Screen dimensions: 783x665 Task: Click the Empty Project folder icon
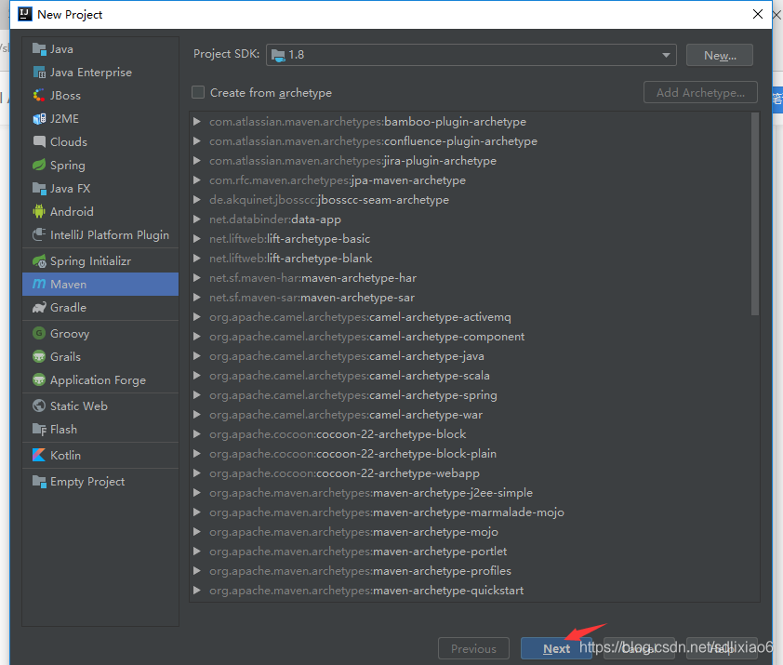pos(39,481)
